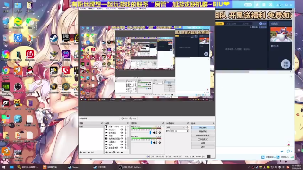Move the scene down in the list
The image size is (303, 170).
pyautogui.click(x=93, y=152)
